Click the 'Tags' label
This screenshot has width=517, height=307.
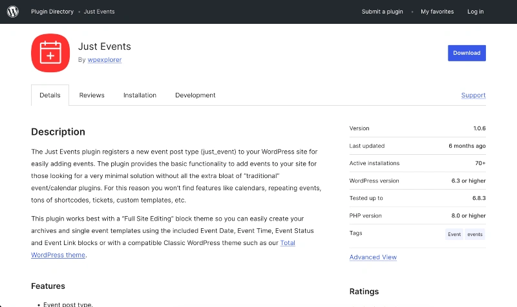click(356, 233)
